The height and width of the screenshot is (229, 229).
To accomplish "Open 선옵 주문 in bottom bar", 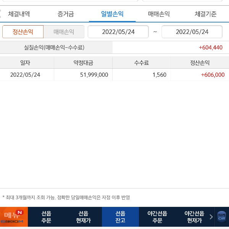I will tap(46, 217).
